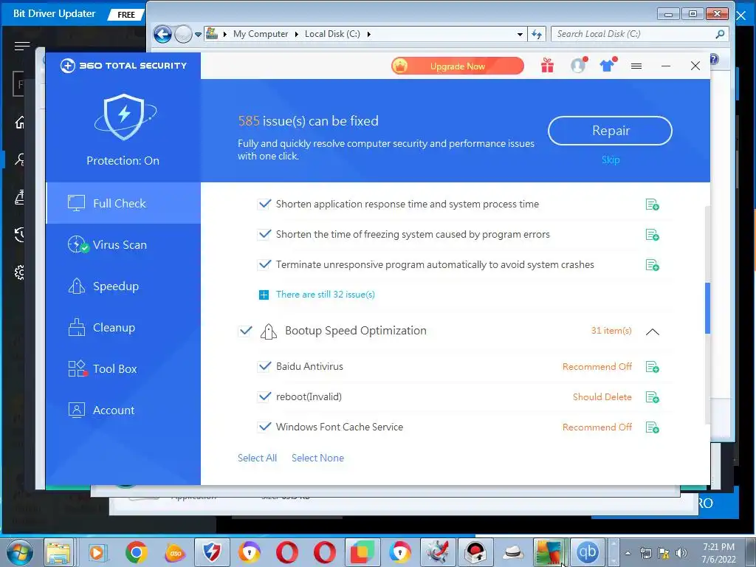
Task: Expand breadcrumb arrow after My Computer
Action: [x=297, y=34]
